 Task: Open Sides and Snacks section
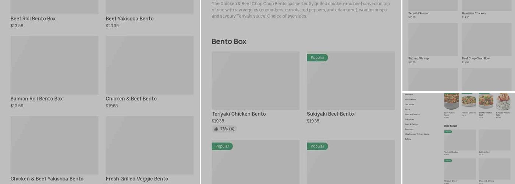412,114
